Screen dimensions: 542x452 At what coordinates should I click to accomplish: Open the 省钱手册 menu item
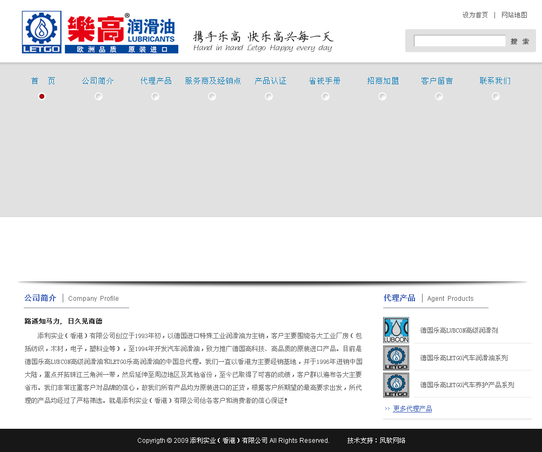coord(325,81)
